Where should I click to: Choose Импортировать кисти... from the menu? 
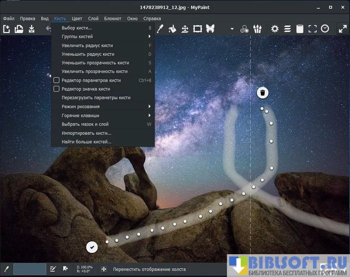[87, 133]
